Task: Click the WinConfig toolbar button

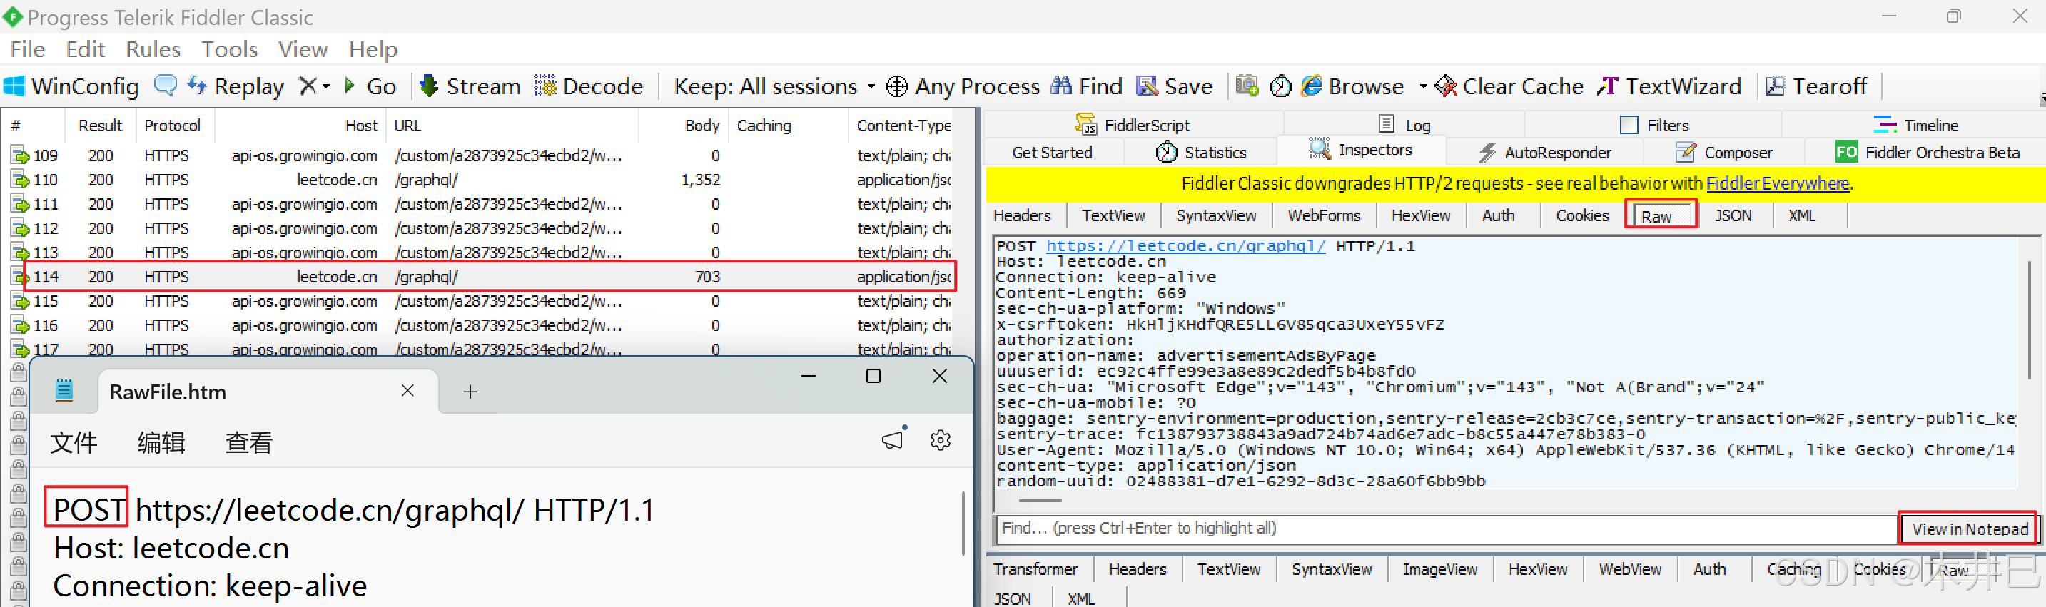Action: click(71, 86)
